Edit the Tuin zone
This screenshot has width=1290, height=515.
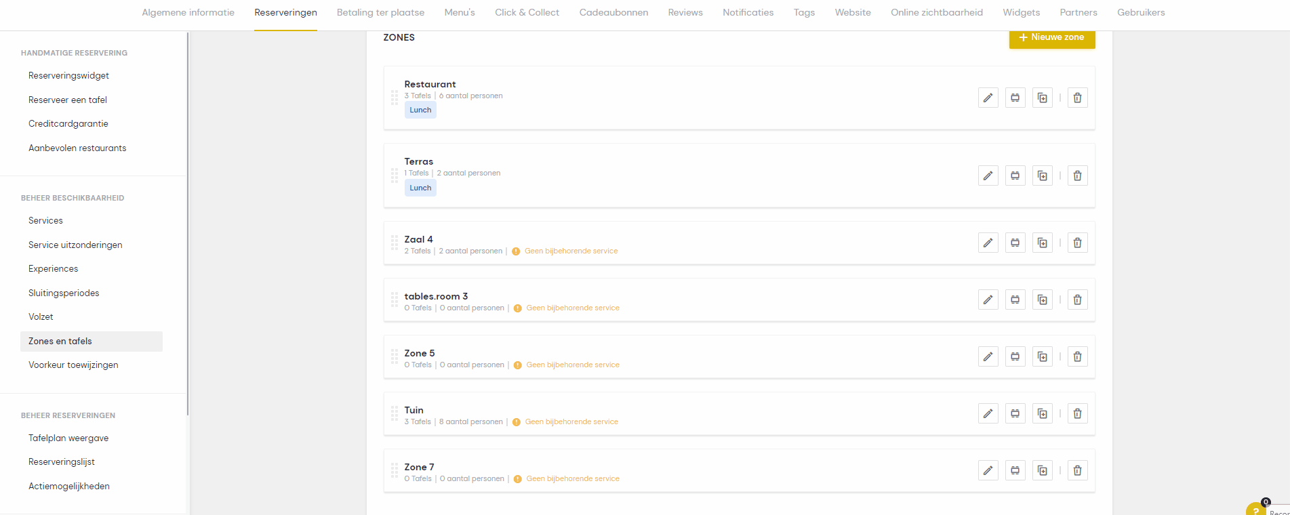pos(988,413)
